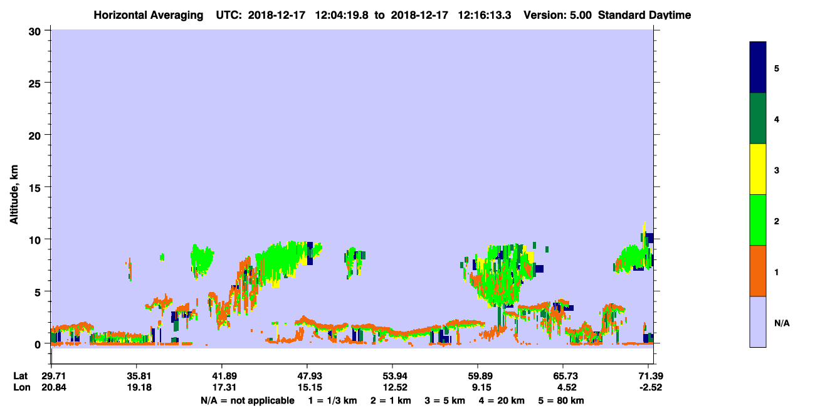Click the legend text '3 = 5 km'
815x418 pixels.
click(444, 400)
